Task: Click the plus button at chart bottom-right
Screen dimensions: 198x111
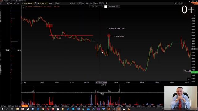Action: point(189,79)
